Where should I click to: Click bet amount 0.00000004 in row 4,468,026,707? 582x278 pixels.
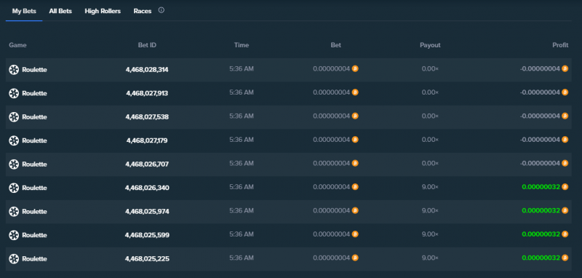point(332,163)
